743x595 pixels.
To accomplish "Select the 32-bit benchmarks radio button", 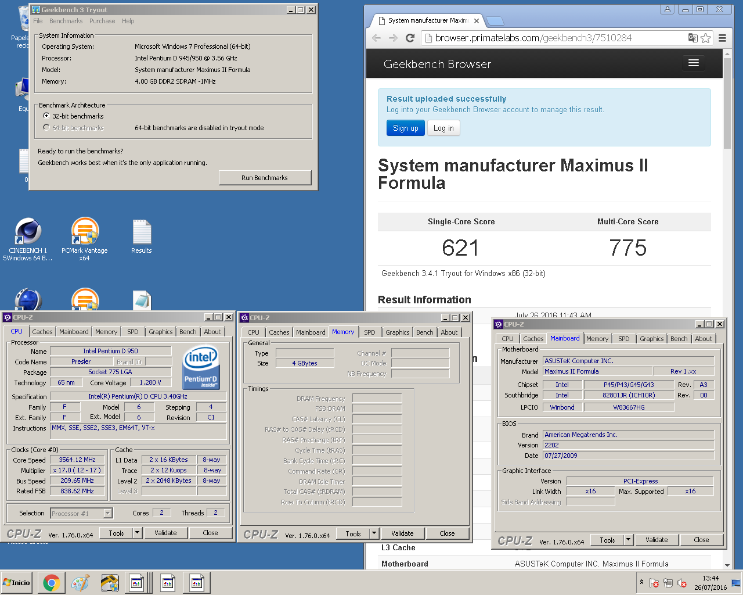I will tap(46, 116).
